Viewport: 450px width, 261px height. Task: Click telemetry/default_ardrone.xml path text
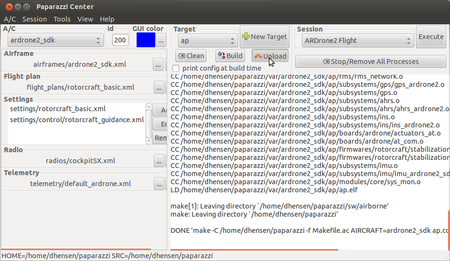(80, 184)
